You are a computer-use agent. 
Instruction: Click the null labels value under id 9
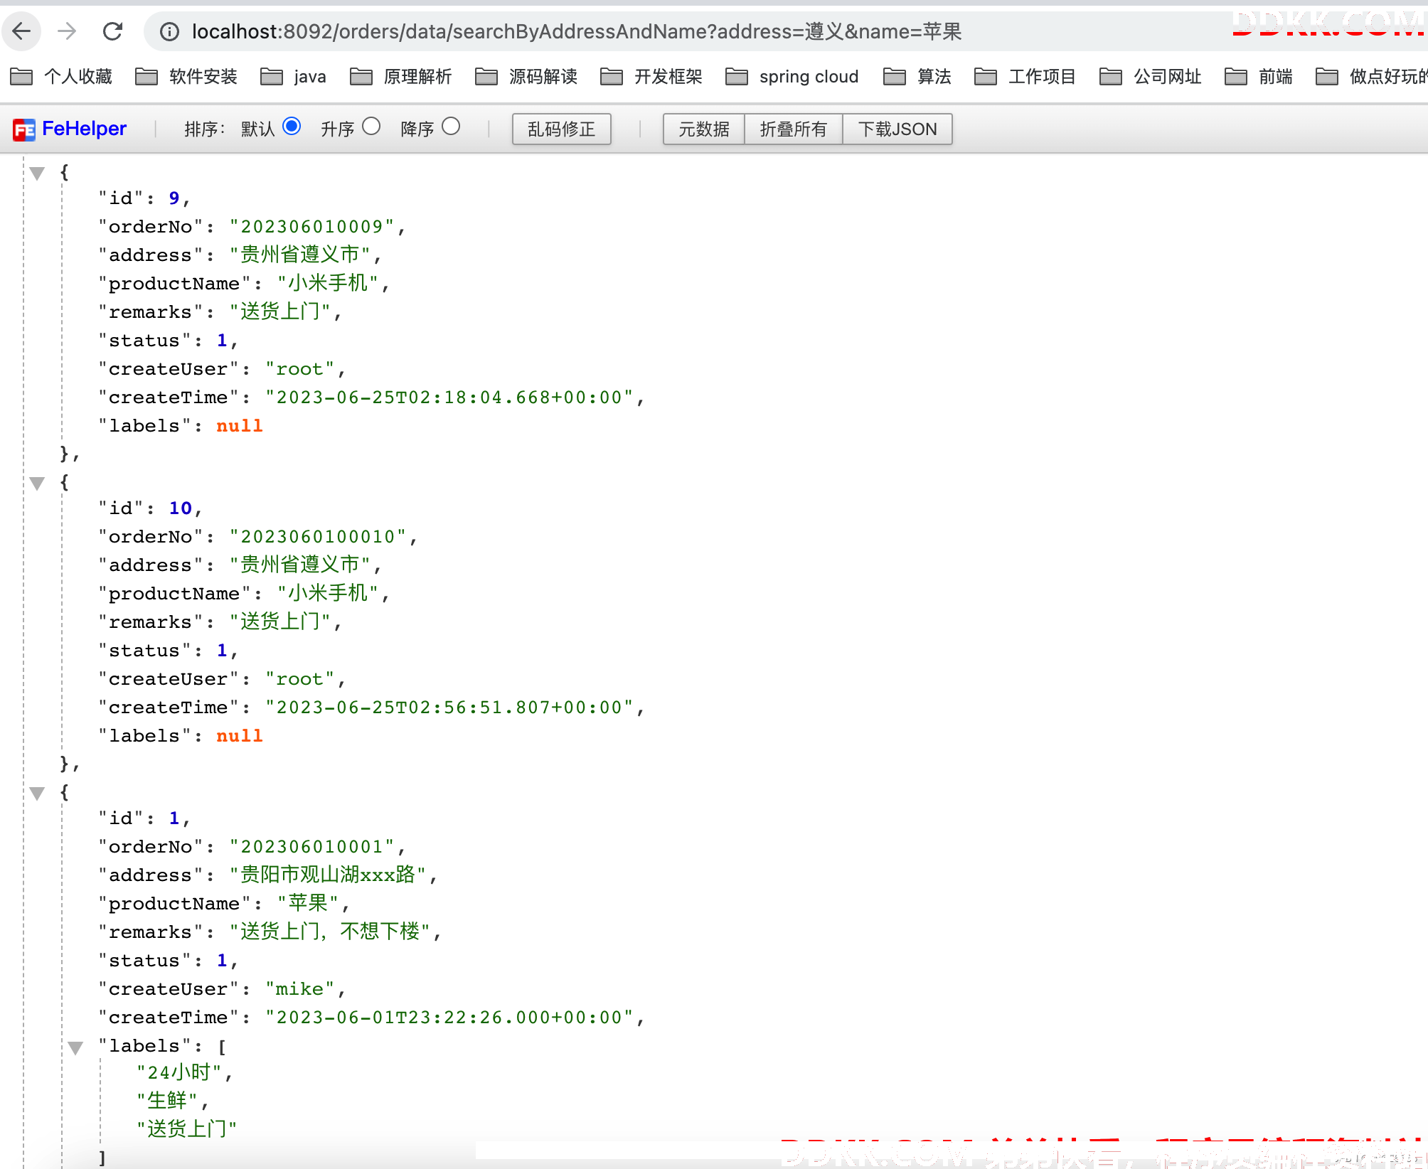click(240, 426)
